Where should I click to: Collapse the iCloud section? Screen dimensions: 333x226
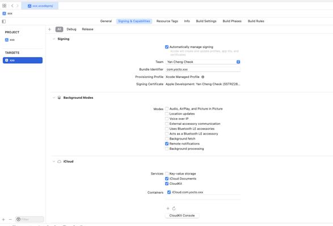[x=54, y=162]
